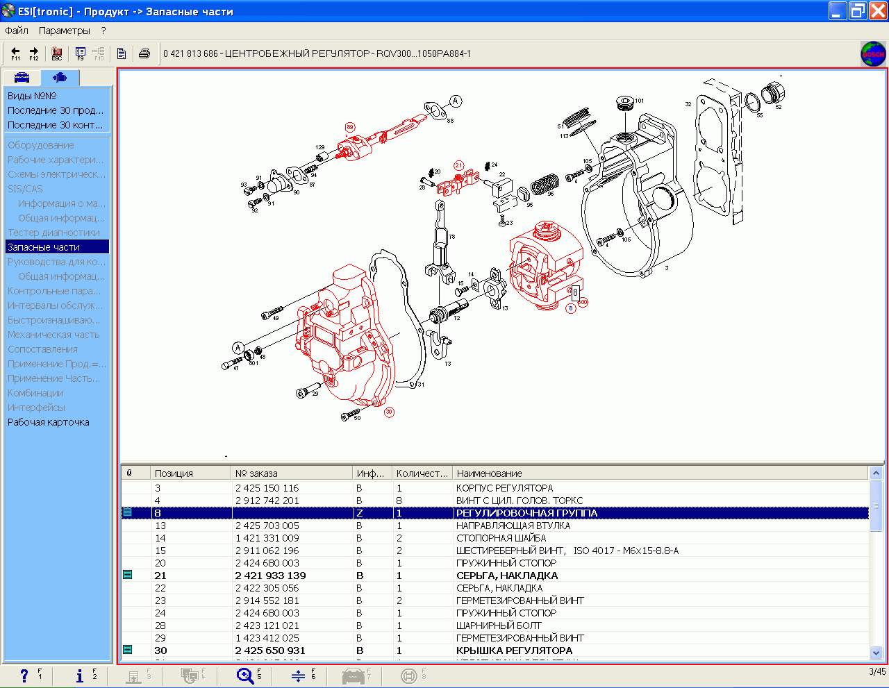Click teal marker icon on row 8

coord(128,512)
